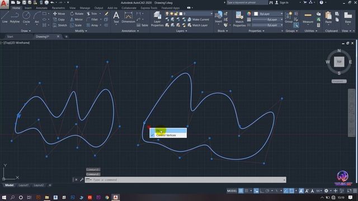Click Make Current layer button
This screenshot has width=358, height=201.
pos(198,20)
